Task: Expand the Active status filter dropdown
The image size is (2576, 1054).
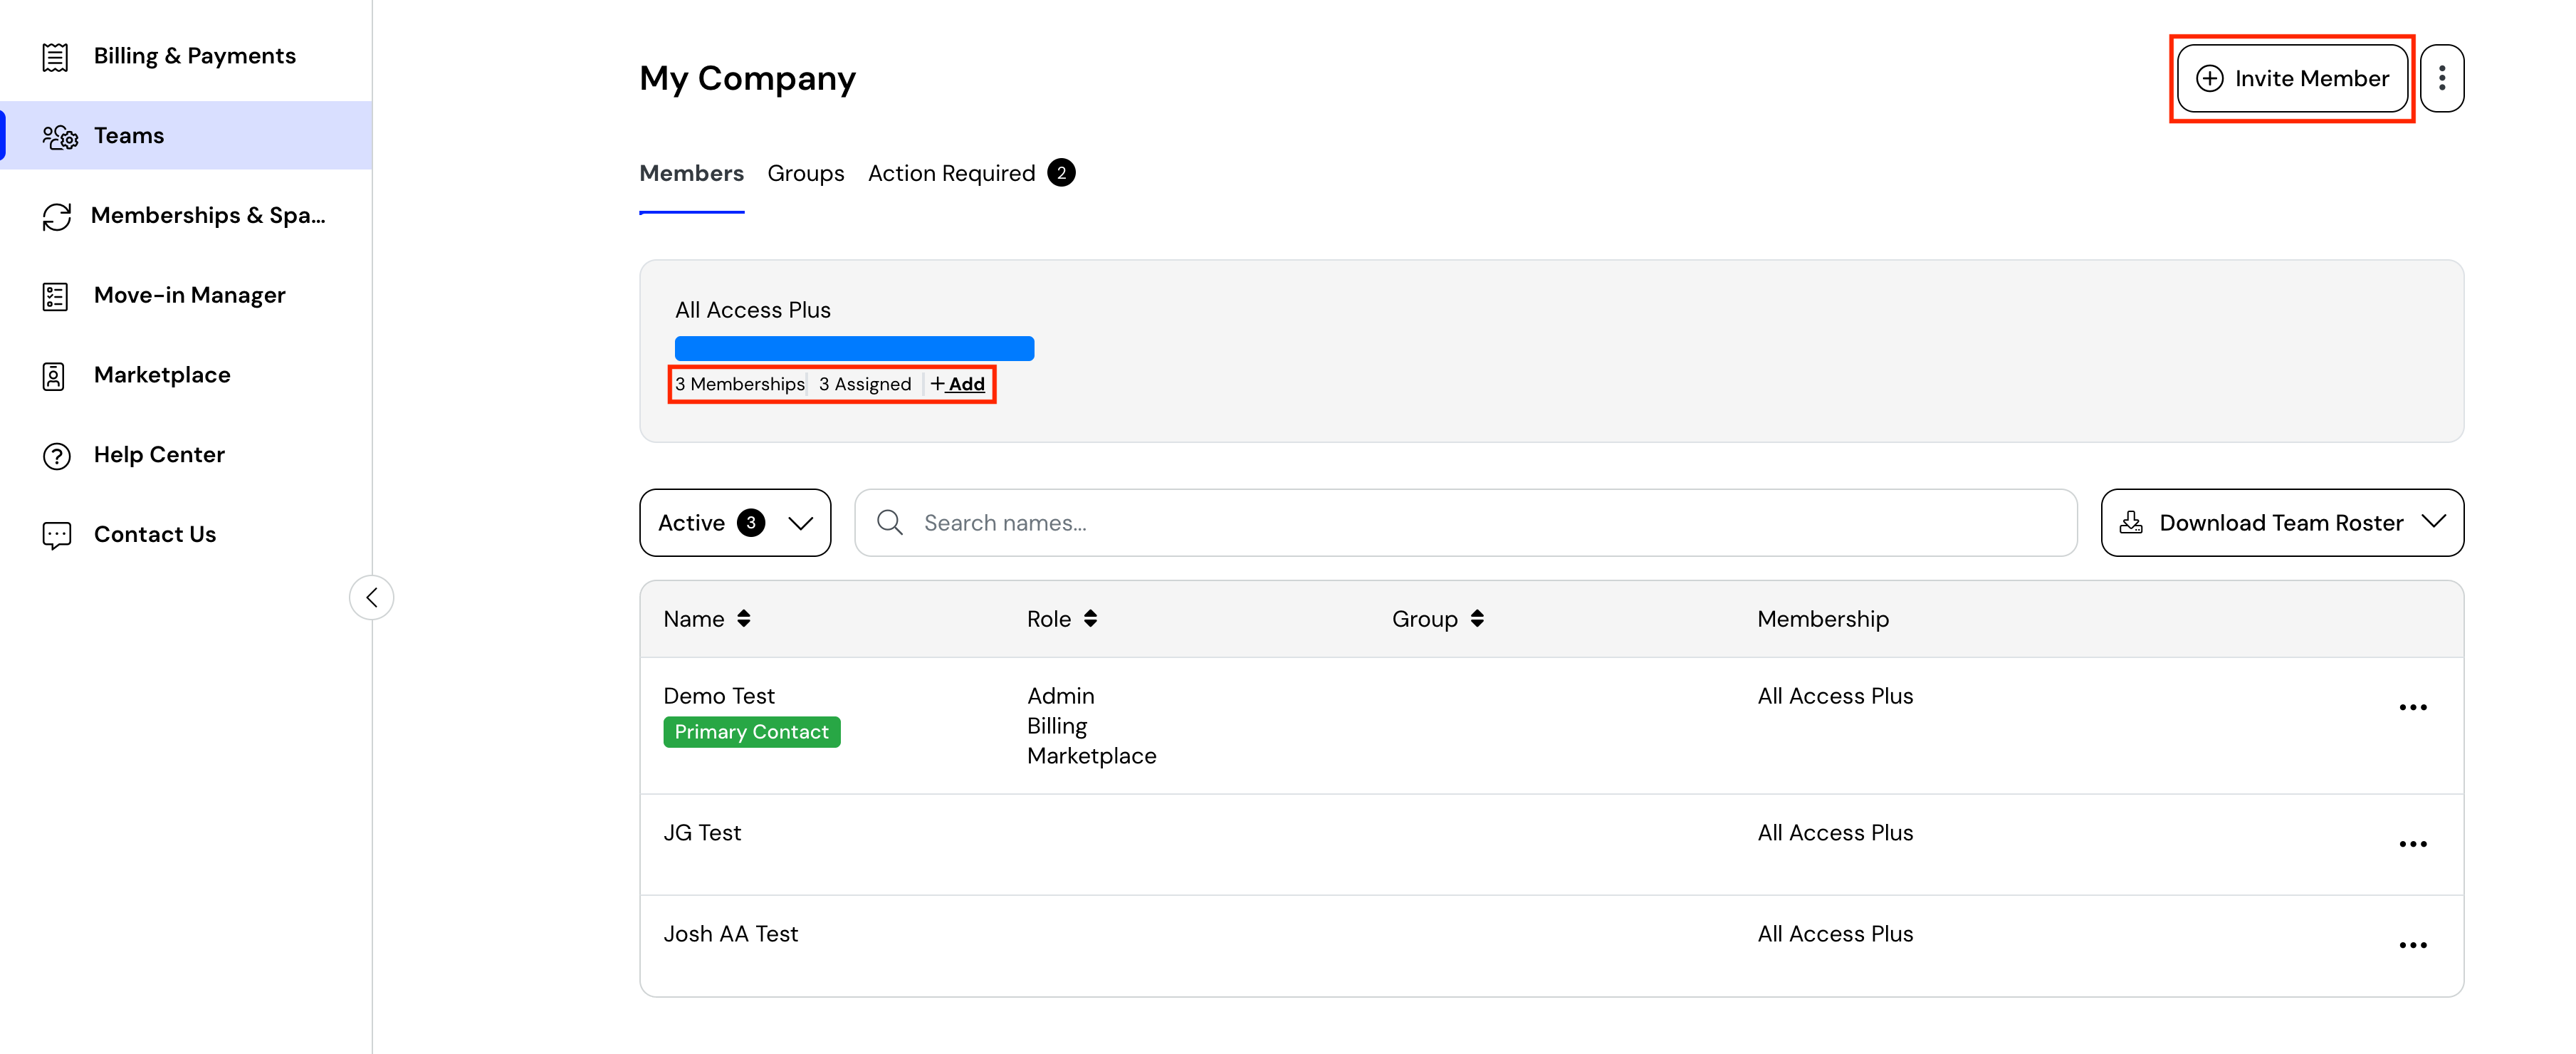Action: (x=735, y=522)
